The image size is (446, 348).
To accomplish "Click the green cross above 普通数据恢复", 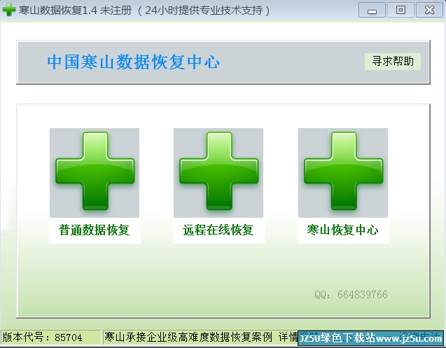I will point(95,173).
